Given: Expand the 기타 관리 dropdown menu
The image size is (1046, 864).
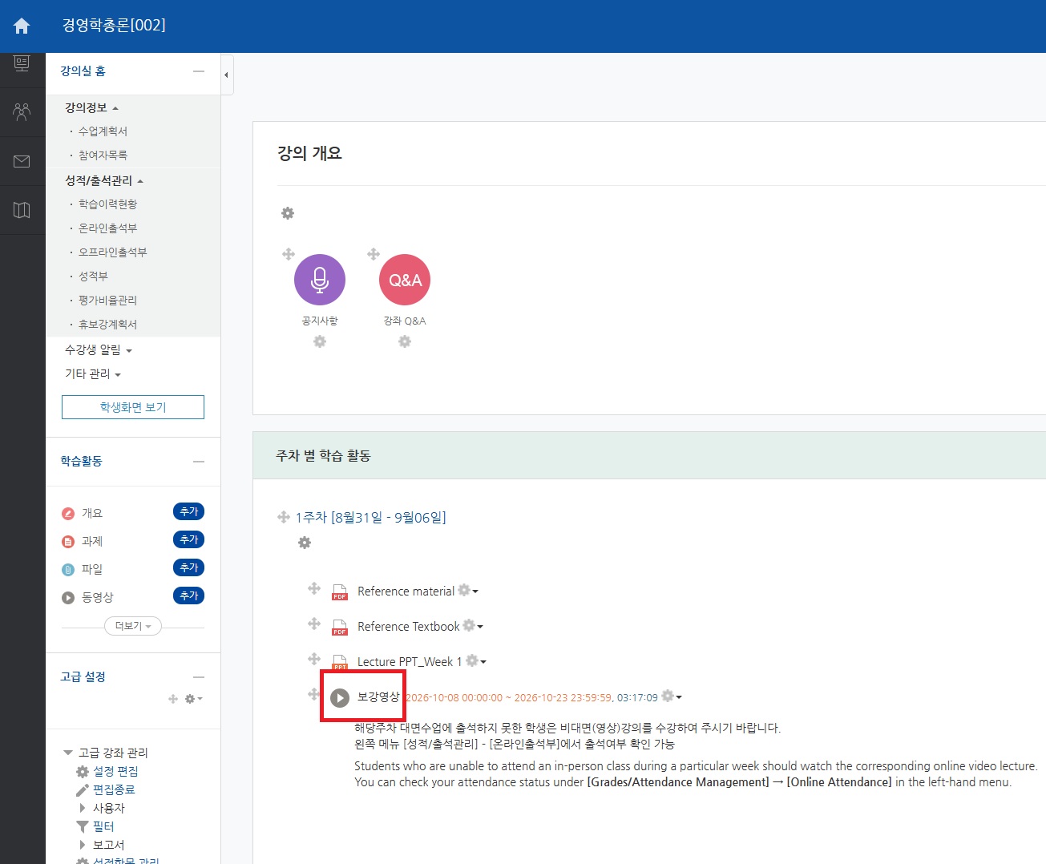Looking at the screenshot, I should [x=93, y=373].
